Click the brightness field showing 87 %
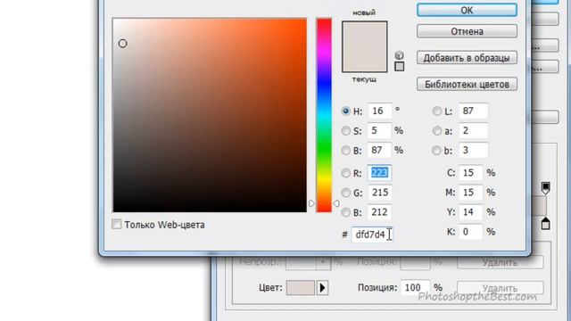 [379, 151]
